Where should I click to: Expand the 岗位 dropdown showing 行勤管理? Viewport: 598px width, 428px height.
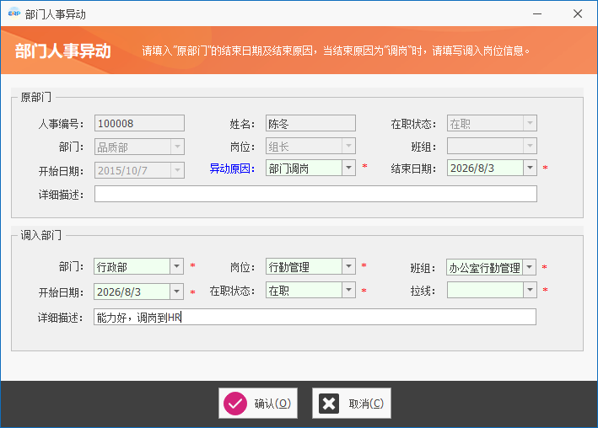click(x=348, y=266)
